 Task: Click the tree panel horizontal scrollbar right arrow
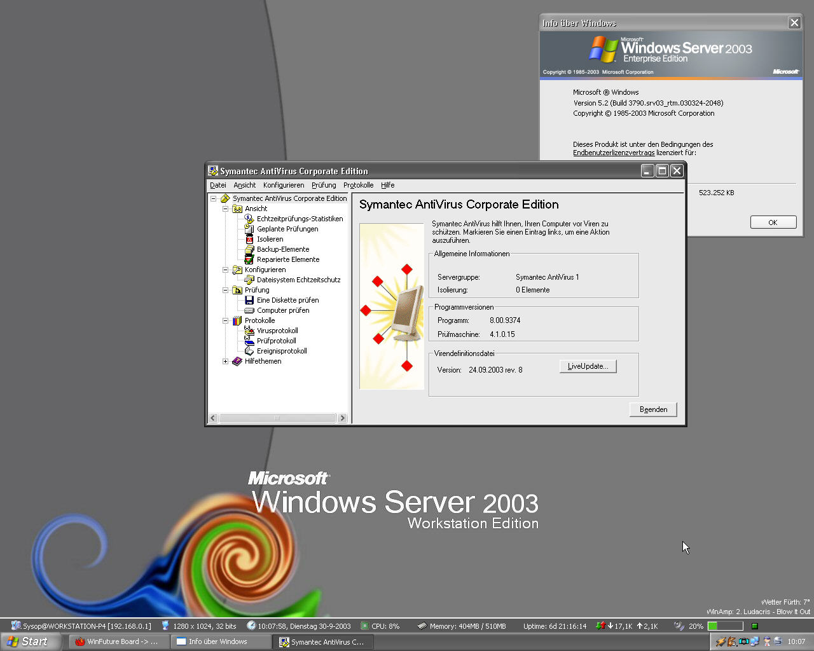click(x=343, y=418)
